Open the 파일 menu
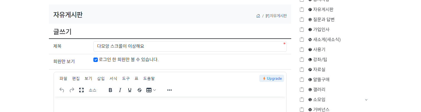This screenshot has height=112, width=421. point(63,78)
